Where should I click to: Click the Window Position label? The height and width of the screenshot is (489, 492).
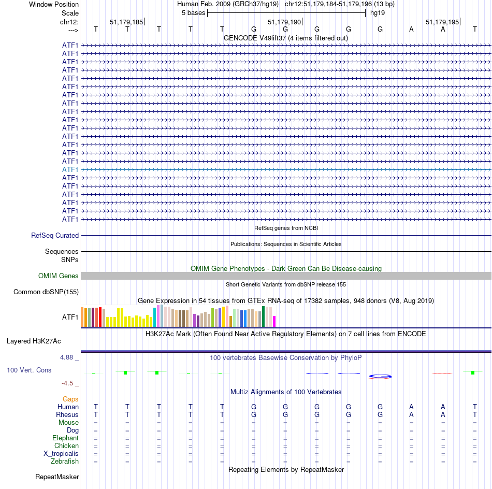pyautogui.click(x=54, y=4)
